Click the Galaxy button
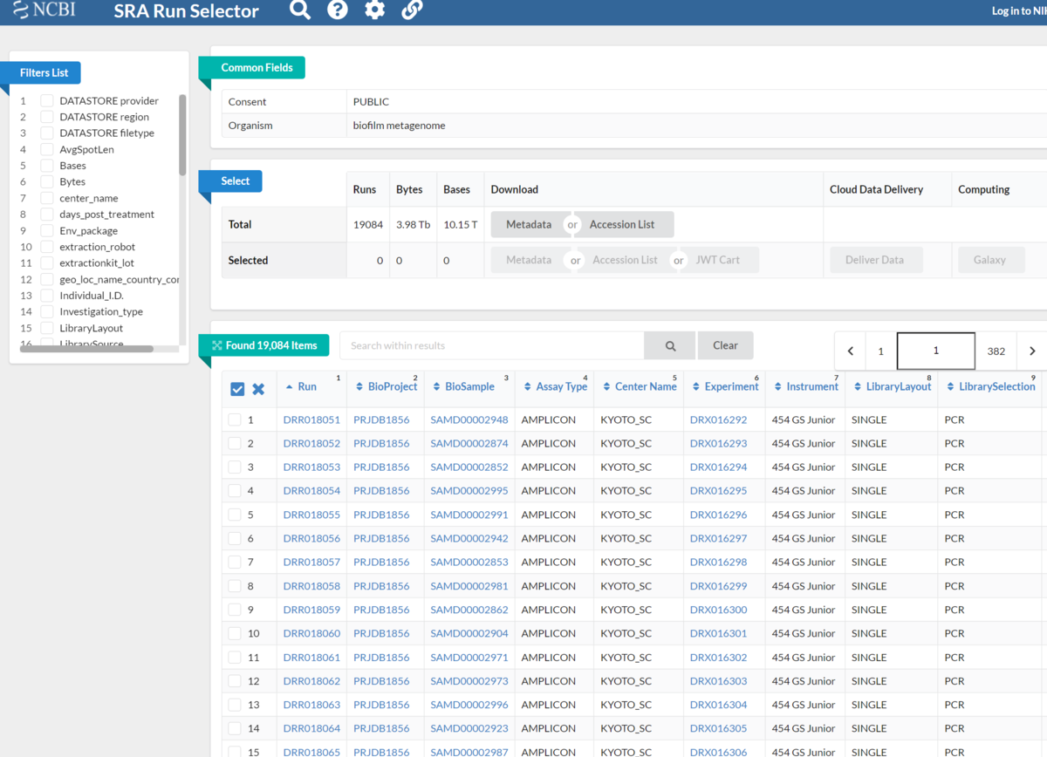The height and width of the screenshot is (757, 1047). [989, 260]
